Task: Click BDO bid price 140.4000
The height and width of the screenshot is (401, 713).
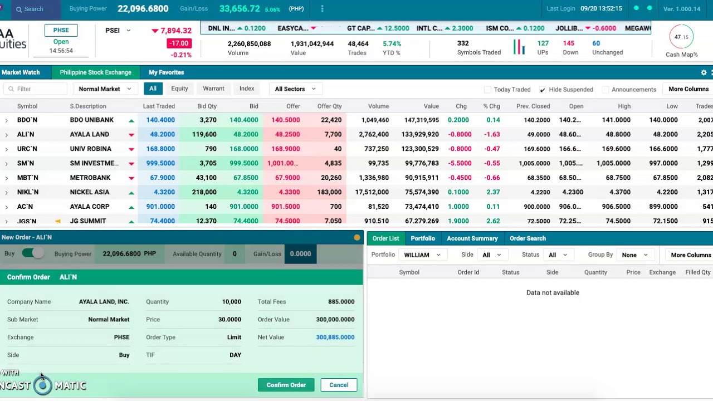Action: click(244, 120)
